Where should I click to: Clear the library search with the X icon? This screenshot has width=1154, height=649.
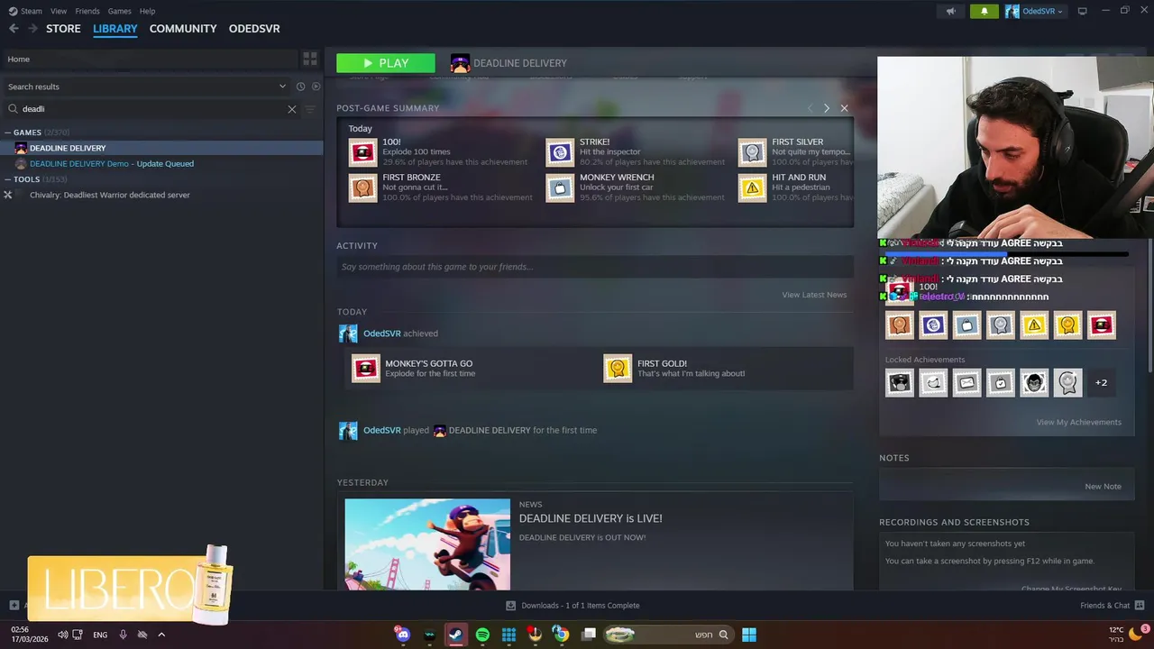[291, 109]
